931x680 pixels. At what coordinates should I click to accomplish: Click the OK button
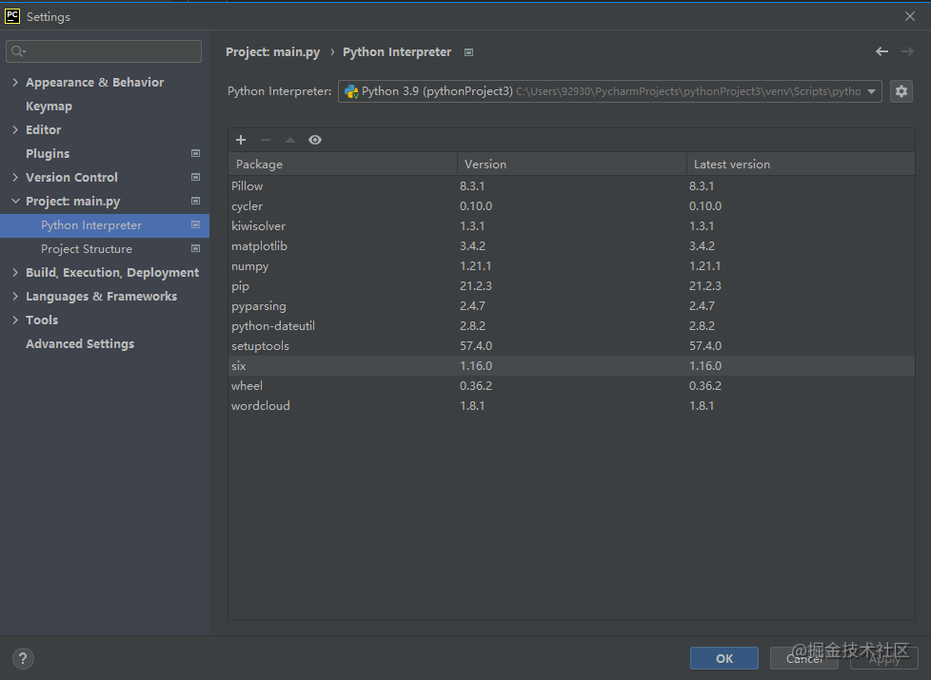[x=723, y=658]
